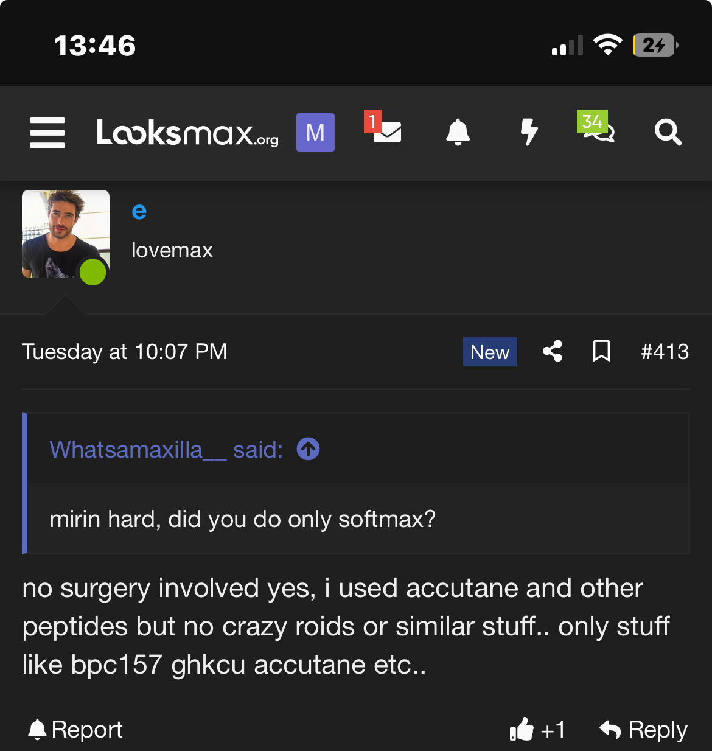Like the post with thumbs up +1
Viewport: 712px width, 751px height.
(538, 729)
